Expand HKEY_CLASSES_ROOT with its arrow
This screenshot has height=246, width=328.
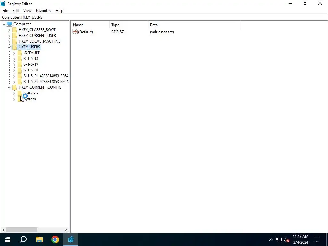(x=9, y=30)
